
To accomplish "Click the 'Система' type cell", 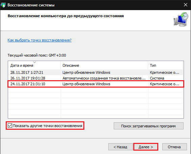I will pos(157,78).
